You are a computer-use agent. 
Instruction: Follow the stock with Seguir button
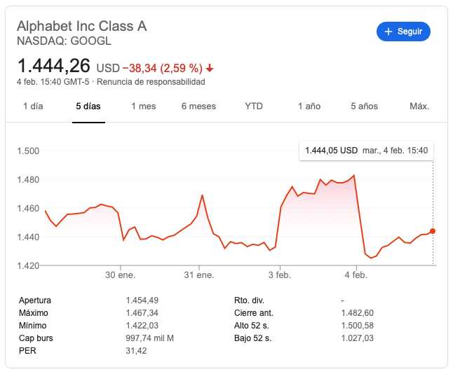pyautogui.click(x=403, y=32)
